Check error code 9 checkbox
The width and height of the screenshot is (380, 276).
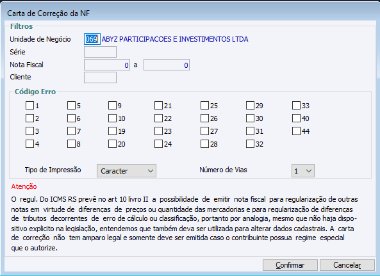[112, 105]
